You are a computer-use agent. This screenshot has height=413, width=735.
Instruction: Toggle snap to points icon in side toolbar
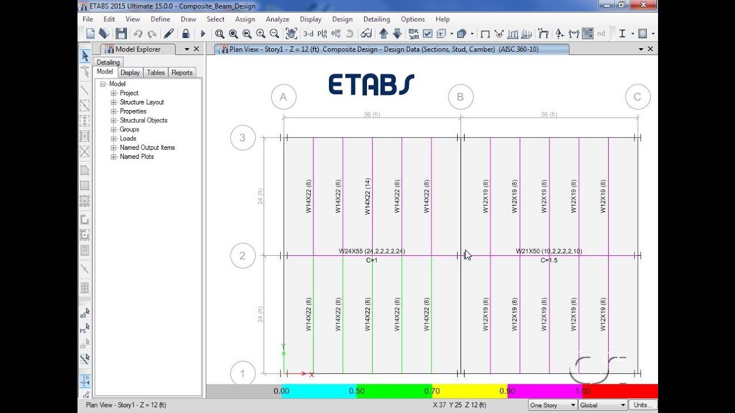click(x=84, y=381)
